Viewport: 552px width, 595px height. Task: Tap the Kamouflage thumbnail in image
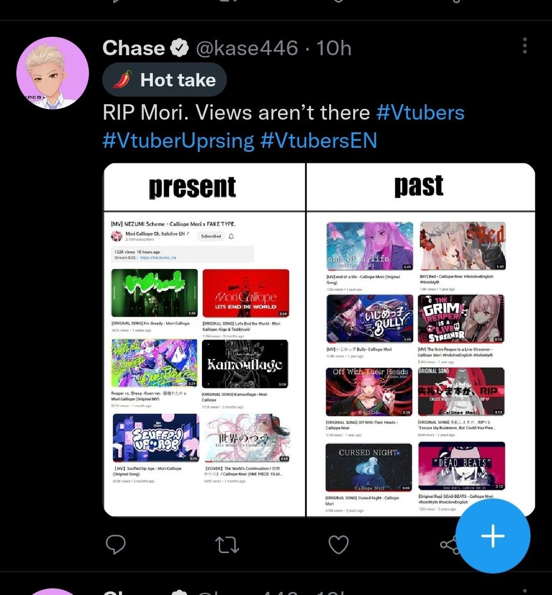tap(245, 363)
